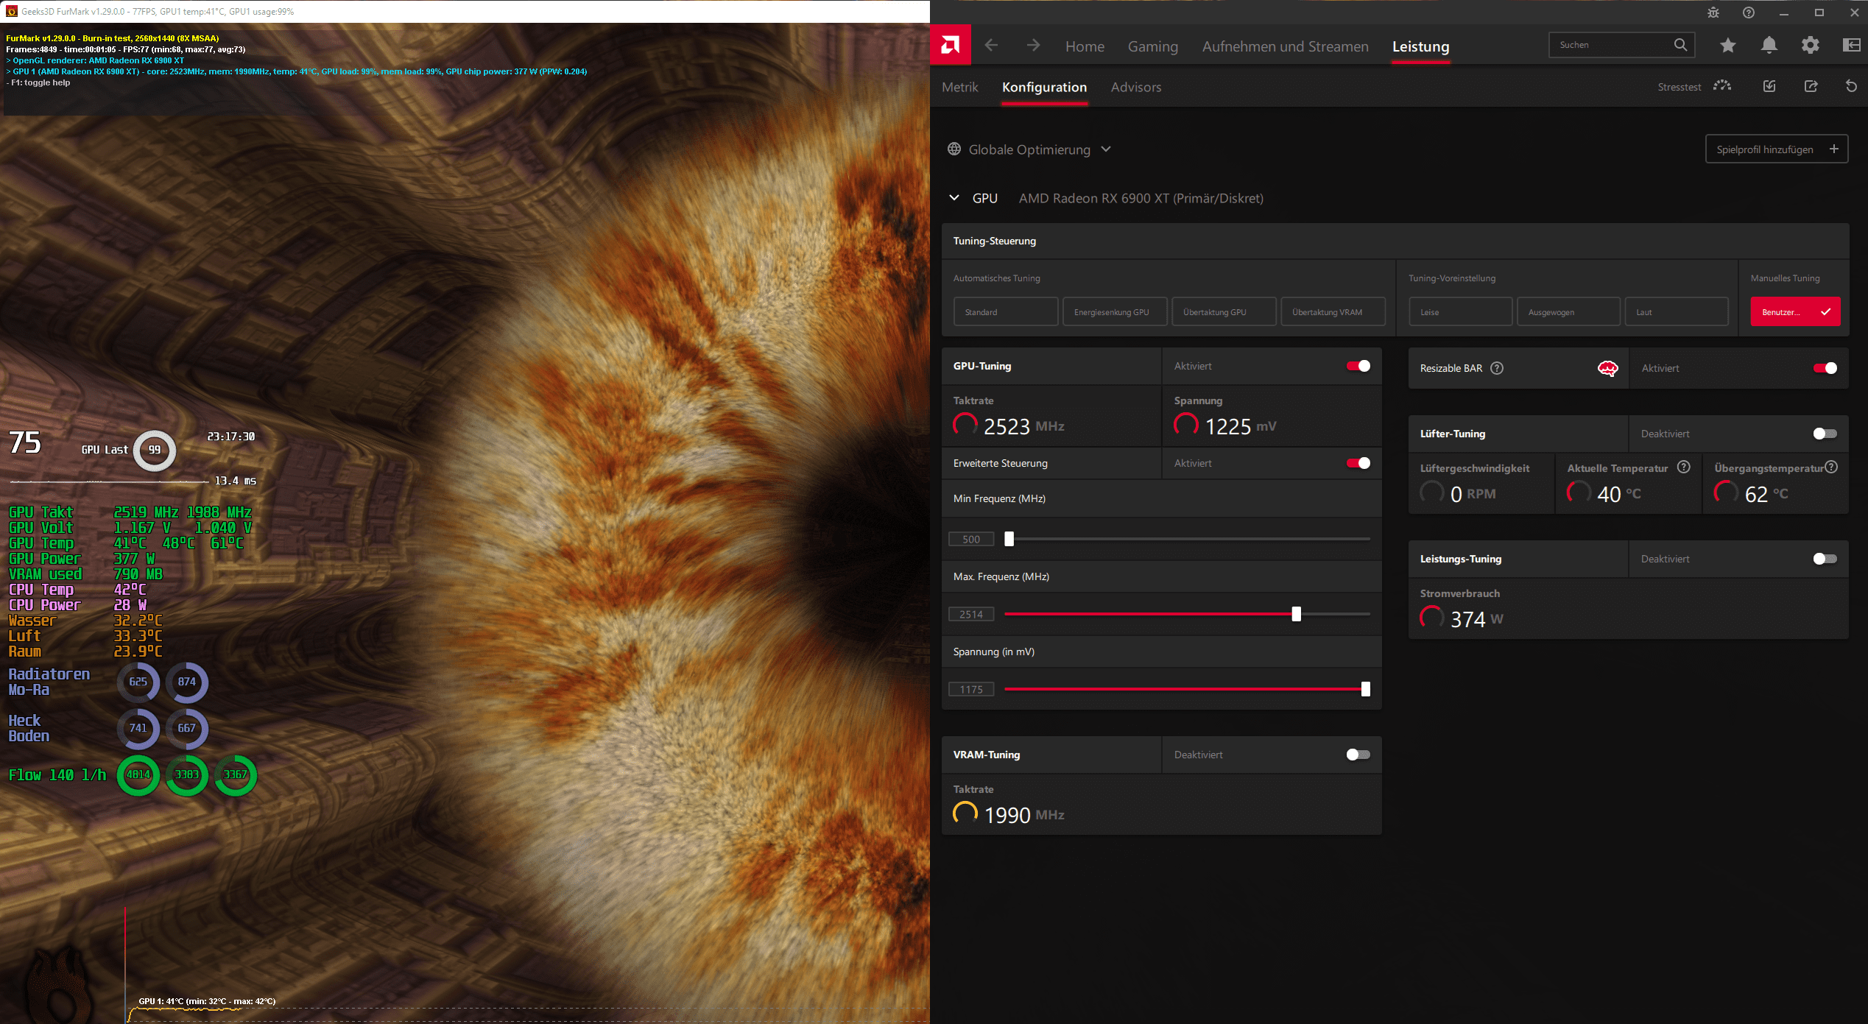Switch to the Advisors subtab

click(x=1136, y=87)
